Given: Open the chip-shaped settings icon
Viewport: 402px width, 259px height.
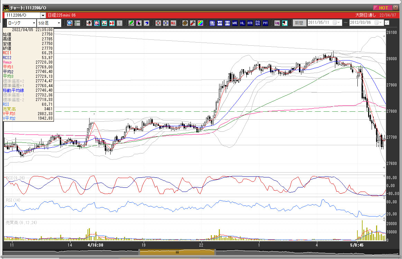Looking at the screenshot, I should (x=185, y=23).
